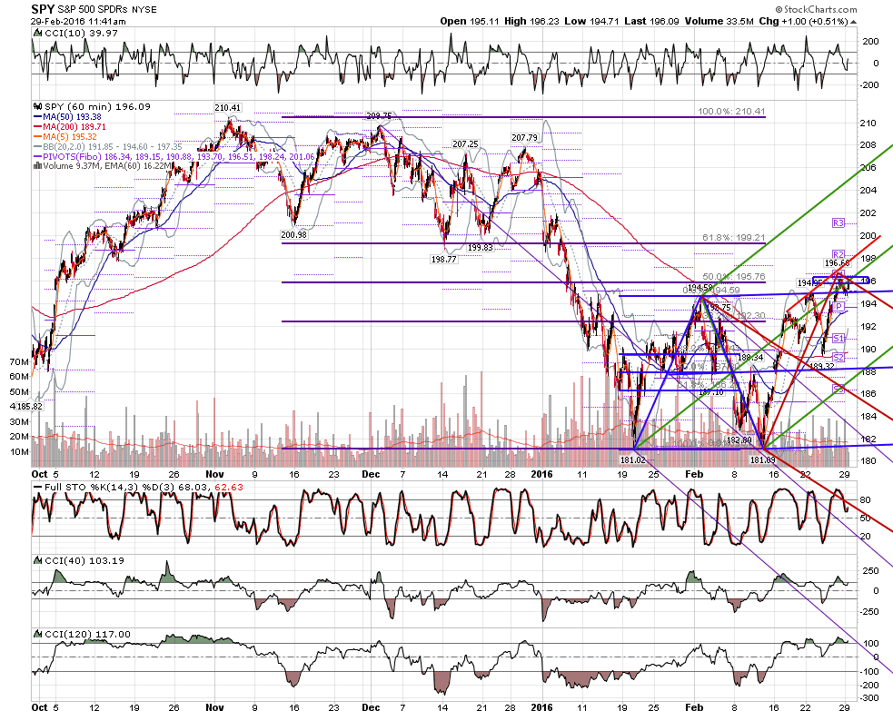Click the 'Volume 9.37M, EMA(60) 16.22M' legend entry
This screenshot has width=893, height=711.
[x=107, y=165]
